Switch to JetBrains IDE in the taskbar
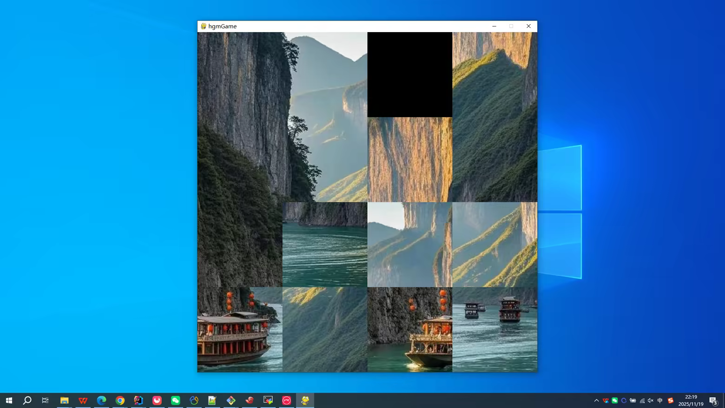 (x=138, y=400)
